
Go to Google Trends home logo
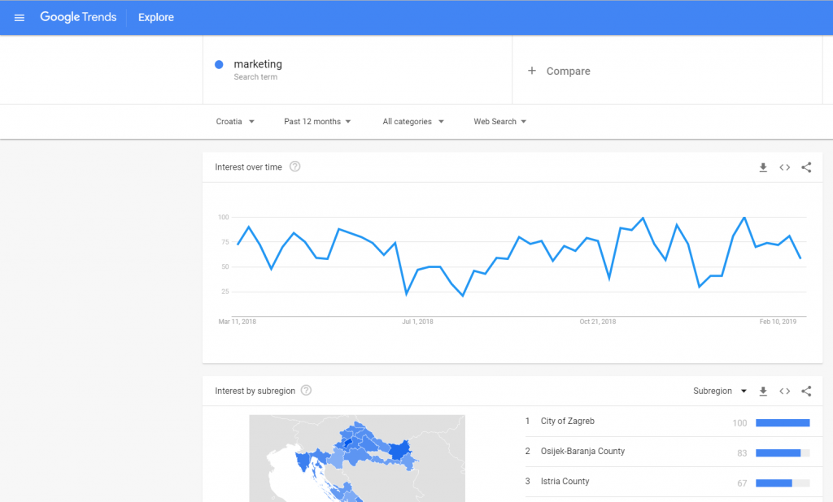coord(78,17)
